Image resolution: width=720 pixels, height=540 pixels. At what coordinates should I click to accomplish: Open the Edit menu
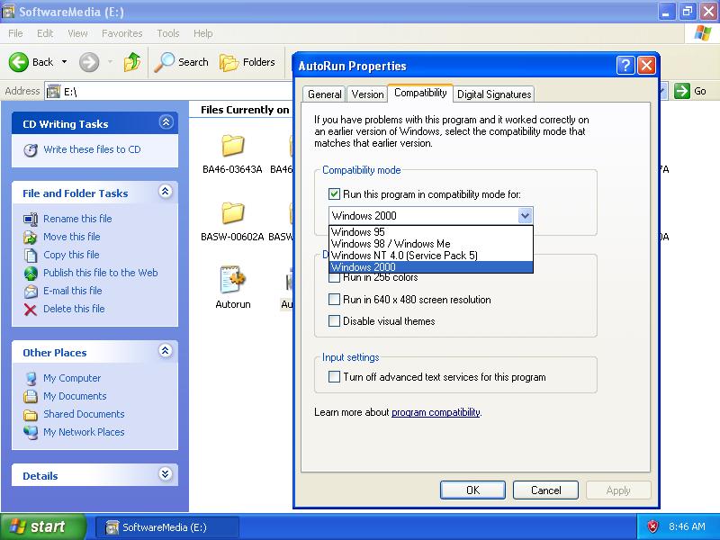45,33
